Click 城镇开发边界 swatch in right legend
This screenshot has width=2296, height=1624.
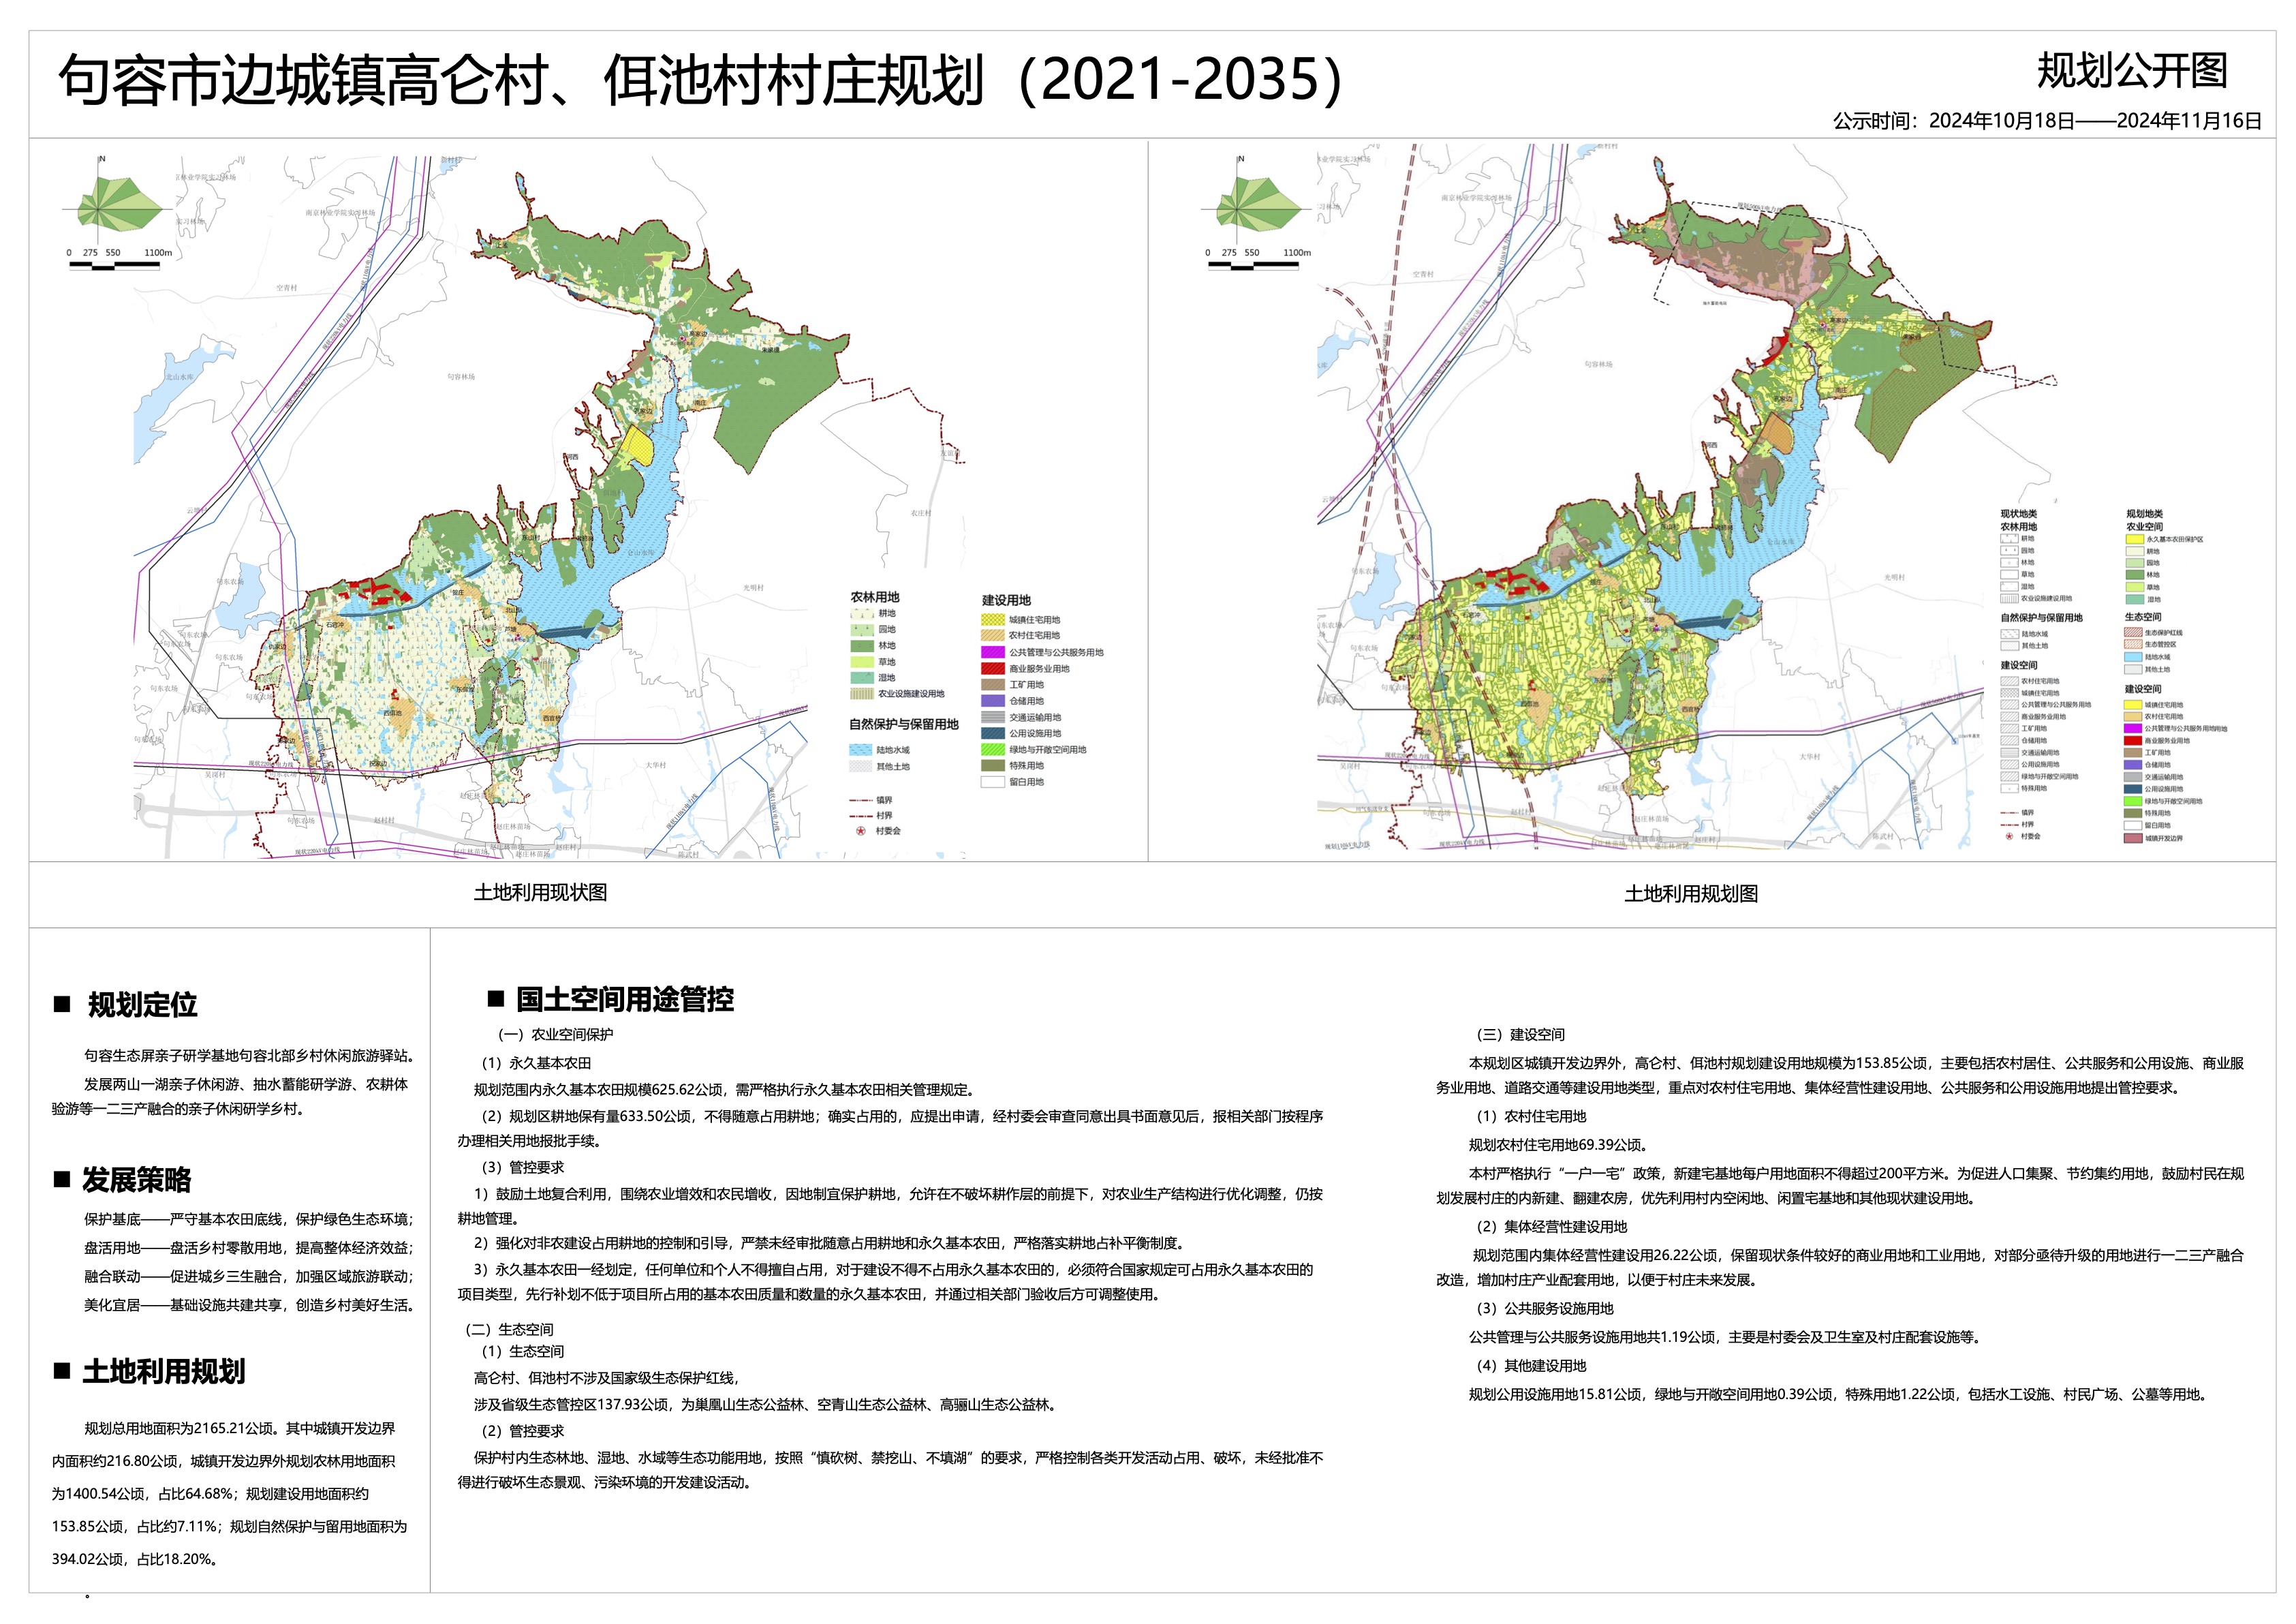pyautogui.click(x=2133, y=838)
